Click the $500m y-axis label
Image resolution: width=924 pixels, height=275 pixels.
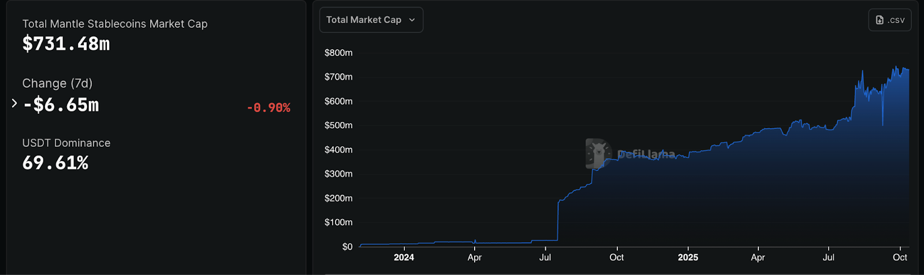(338, 125)
